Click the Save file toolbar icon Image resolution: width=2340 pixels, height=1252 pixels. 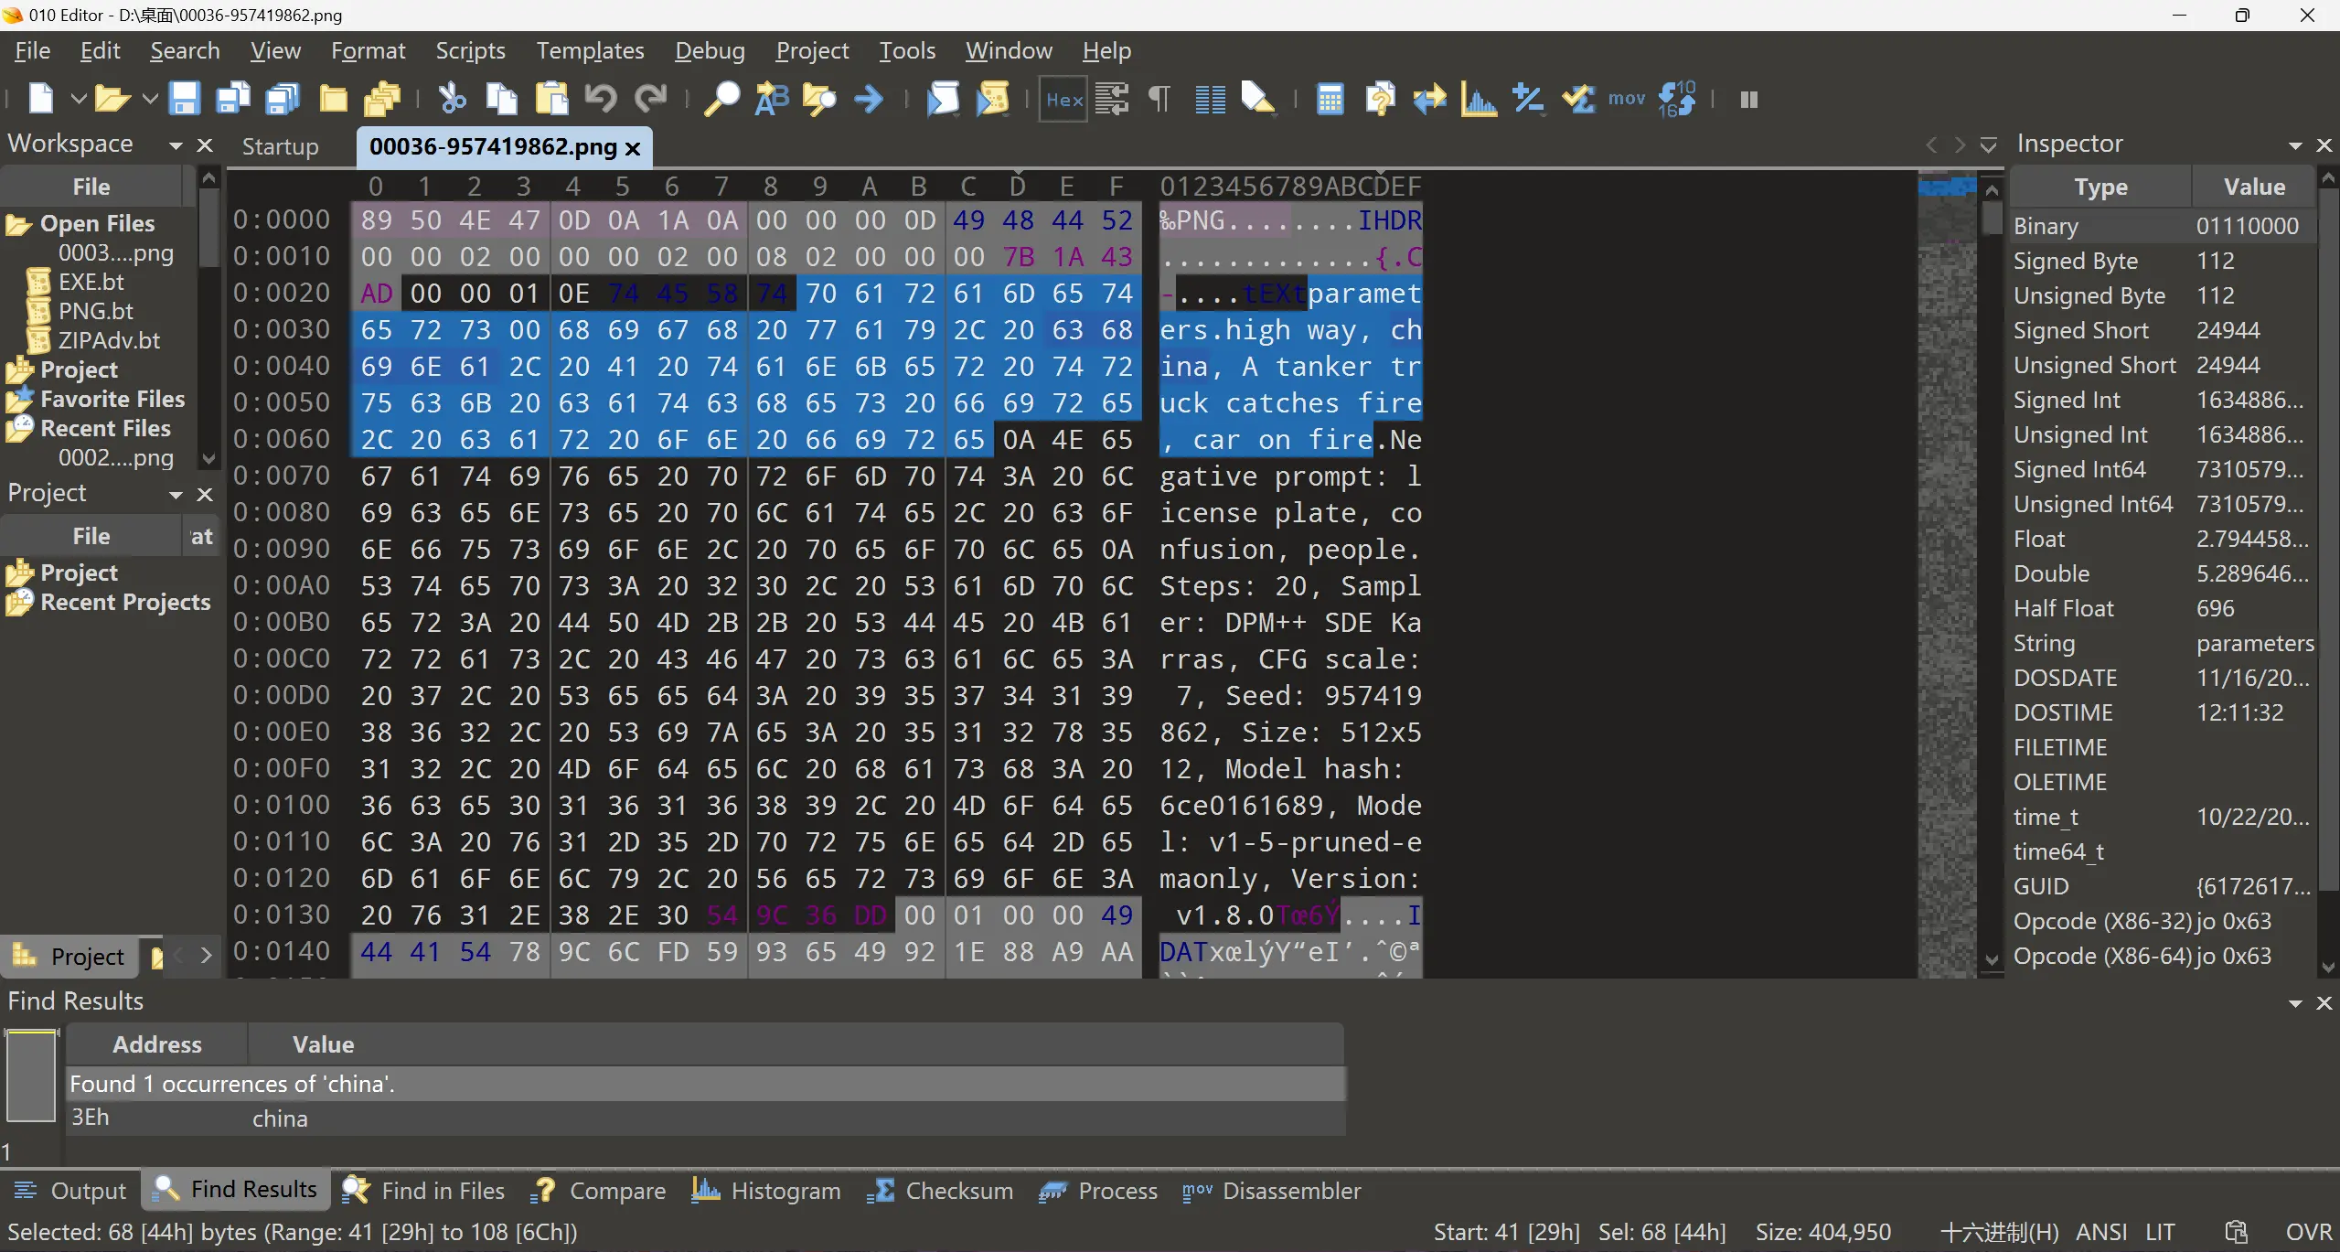click(x=184, y=99)
